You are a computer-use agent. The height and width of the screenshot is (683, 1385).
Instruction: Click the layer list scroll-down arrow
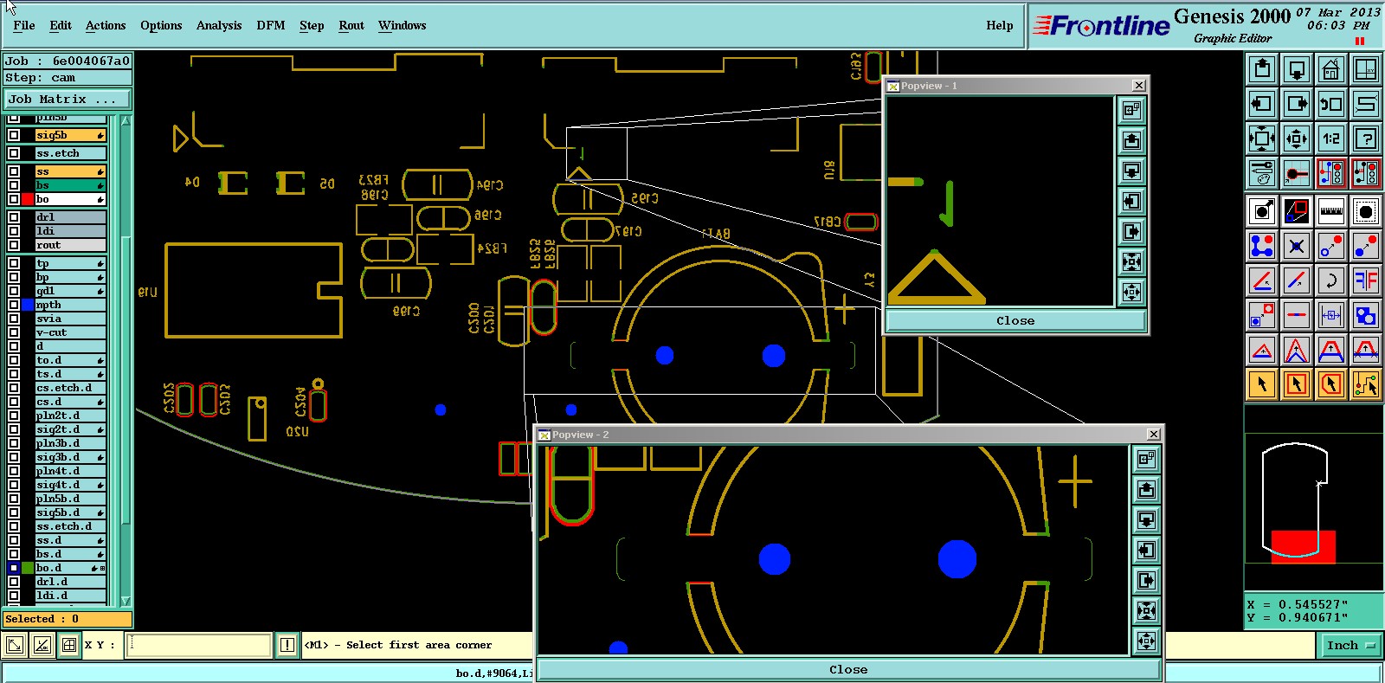(x=126, y=601)
